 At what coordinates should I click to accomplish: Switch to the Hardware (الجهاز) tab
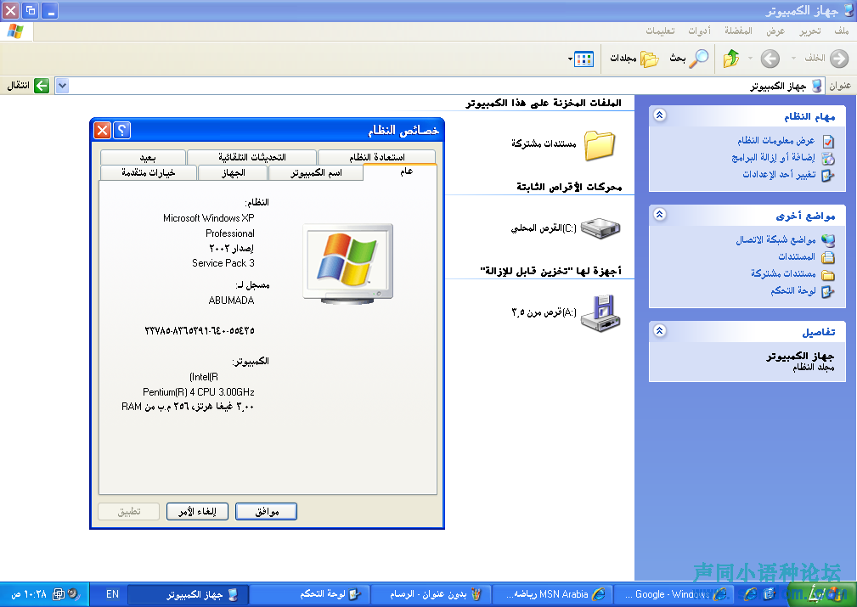click(234, 172)
